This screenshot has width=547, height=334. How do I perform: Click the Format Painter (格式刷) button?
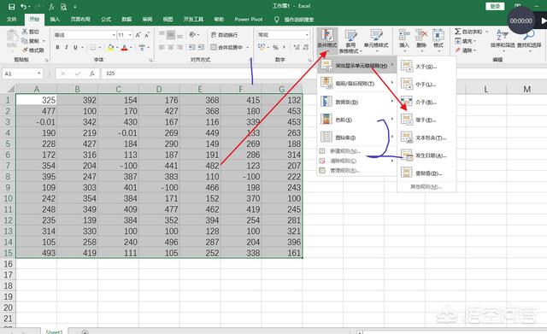point(33,50)
